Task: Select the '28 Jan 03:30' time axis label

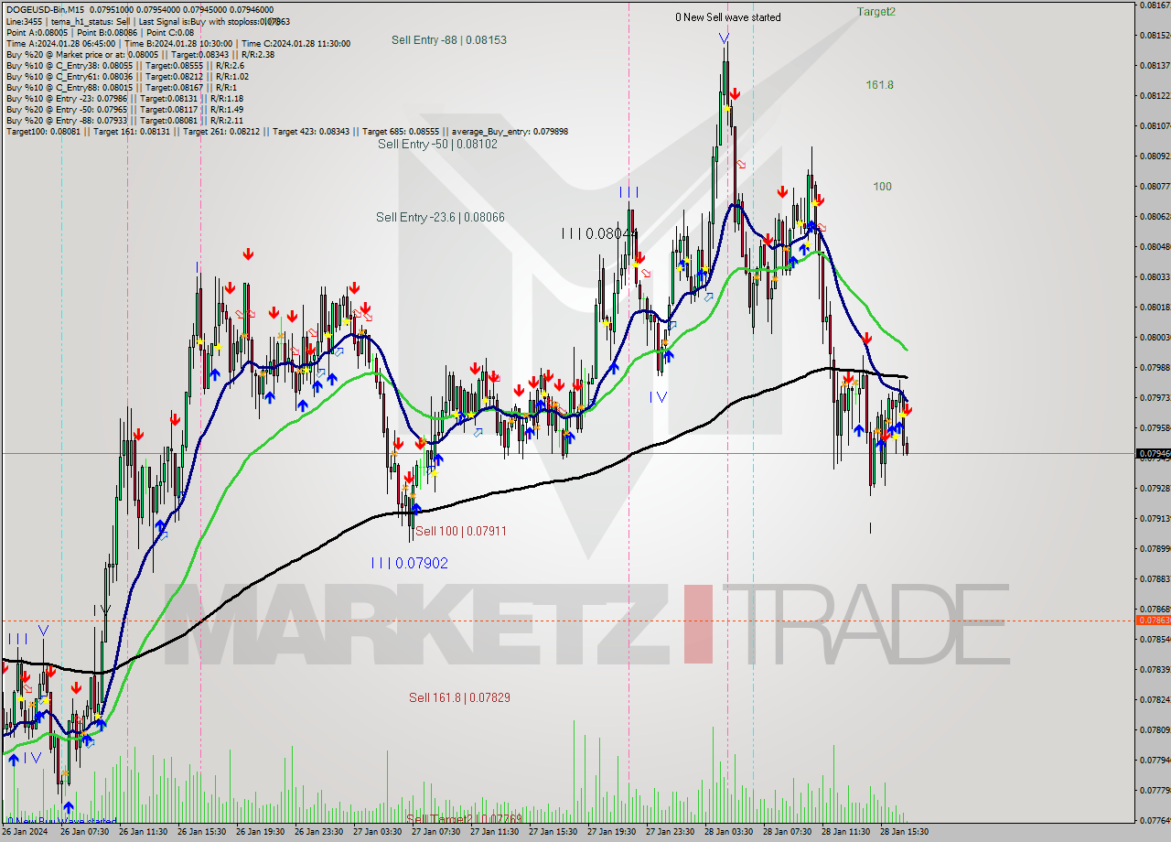Action: [728, 832]
